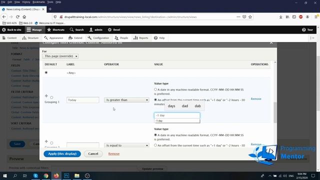The width and height of the screenshot is (320, 180).
Task: Open the Firefox downloads arrow icon
Action: coord(281,17)
